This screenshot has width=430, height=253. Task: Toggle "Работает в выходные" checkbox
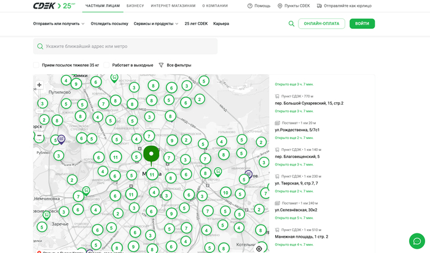106,65
